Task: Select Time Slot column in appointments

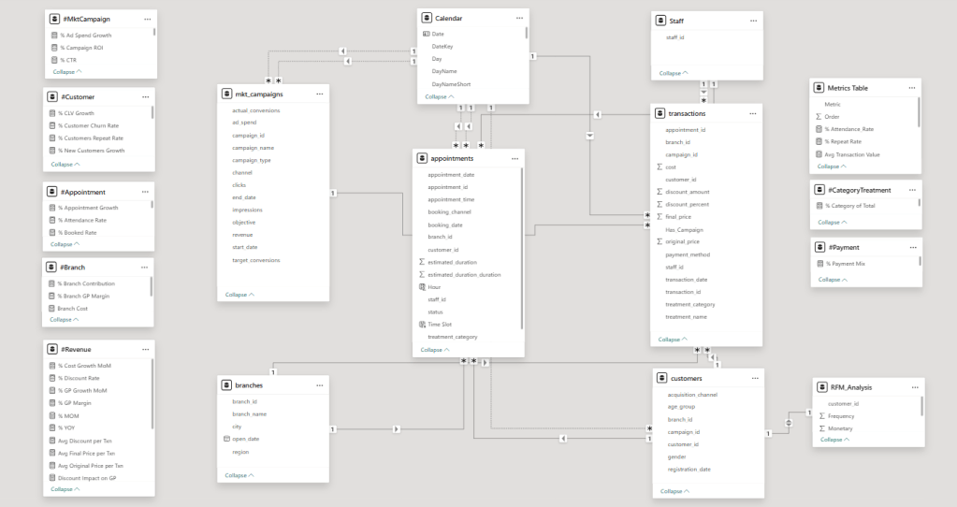Action: pyautogui.click(x=441, y=324)
